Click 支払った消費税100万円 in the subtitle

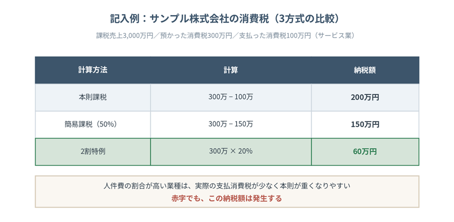click(x=275, y=36)
